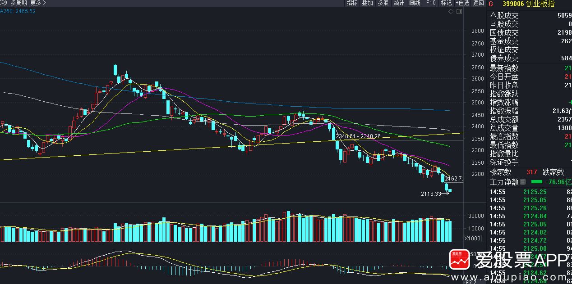Click the 2500 price axis label
The height and width of the screenshot is (284, 572).
pyautogui.click(x=478, y=103)
